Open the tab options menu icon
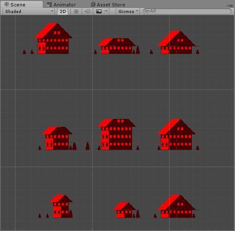The height and width of the screenshot is (231, 235). click(230, 6)
